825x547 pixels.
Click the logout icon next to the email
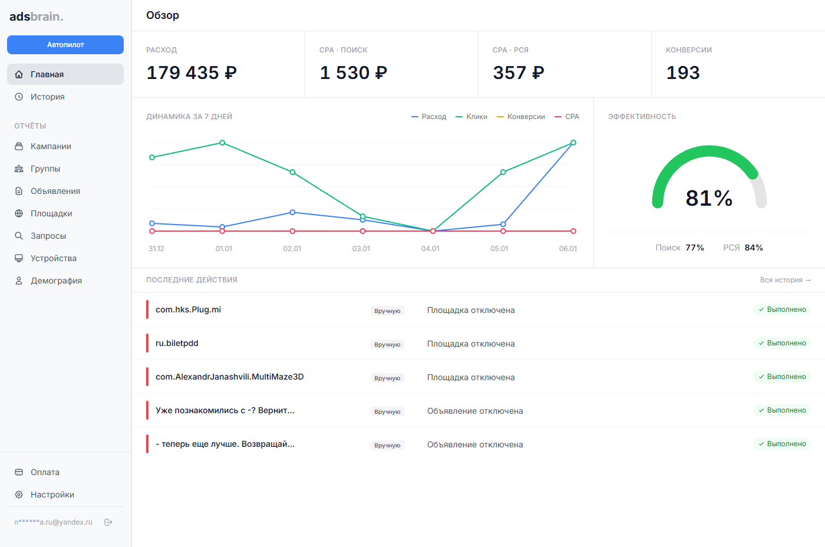pos(108,522)
